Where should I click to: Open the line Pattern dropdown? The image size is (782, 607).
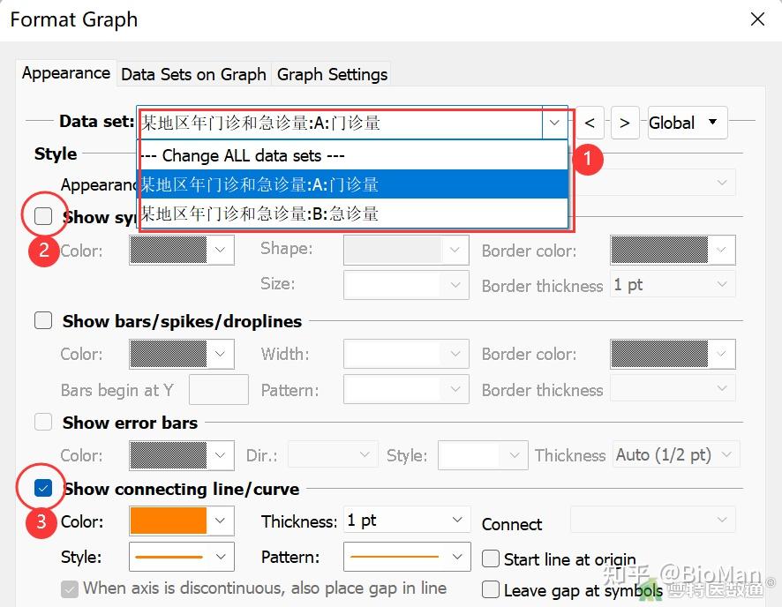(x=406, y=557)
